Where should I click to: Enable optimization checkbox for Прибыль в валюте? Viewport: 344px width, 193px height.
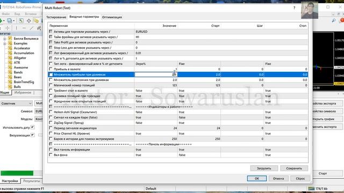(x=51, y=69)
